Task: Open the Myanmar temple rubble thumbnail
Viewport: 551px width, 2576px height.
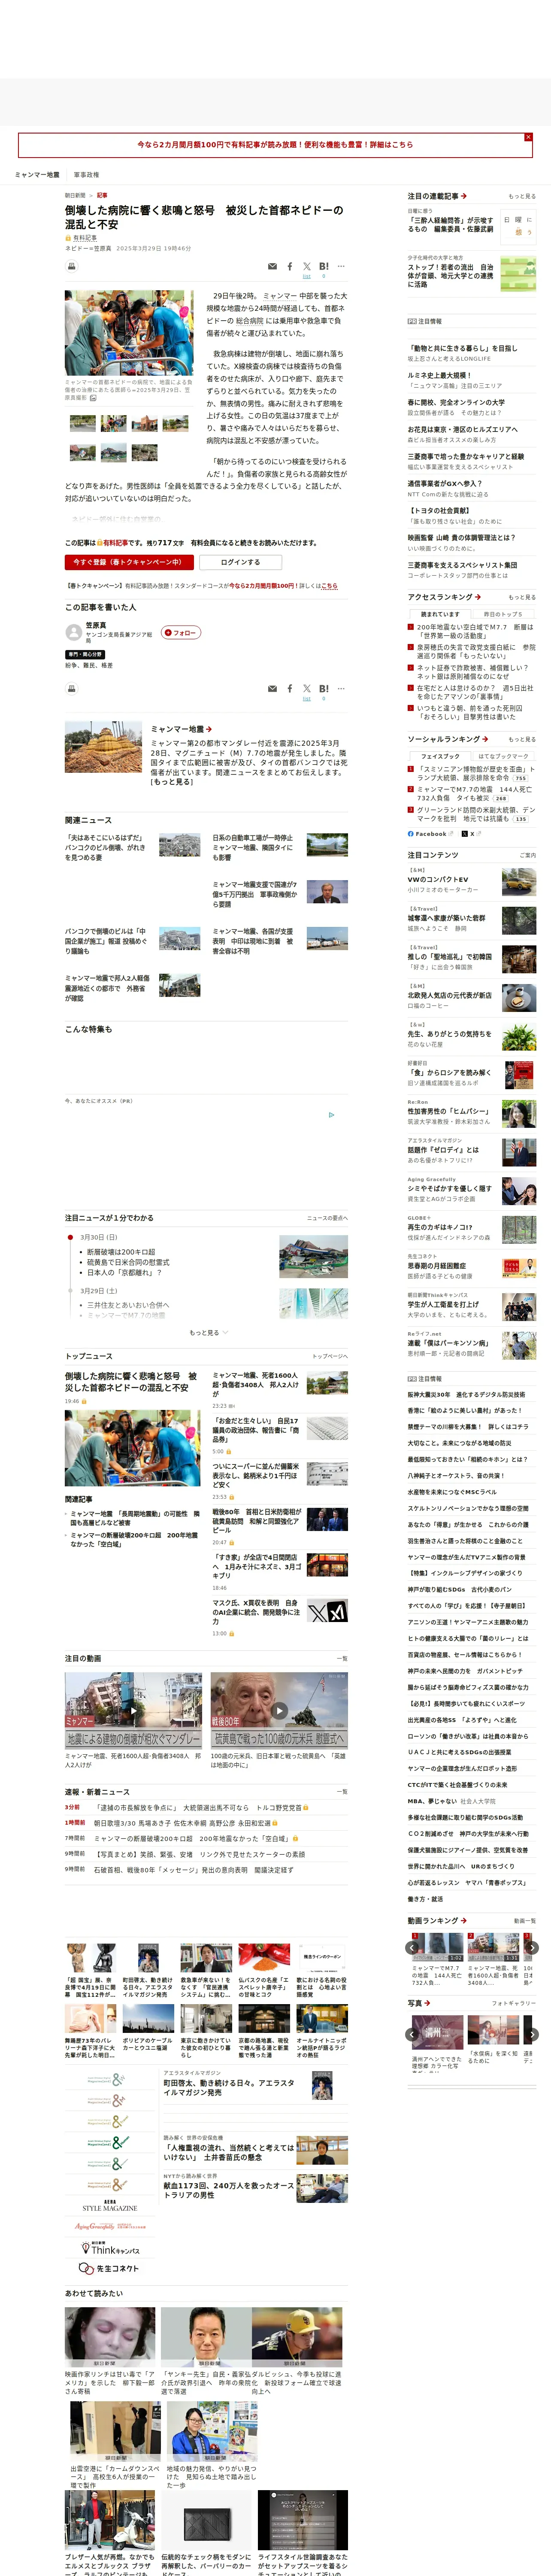Action: point(103,746)
